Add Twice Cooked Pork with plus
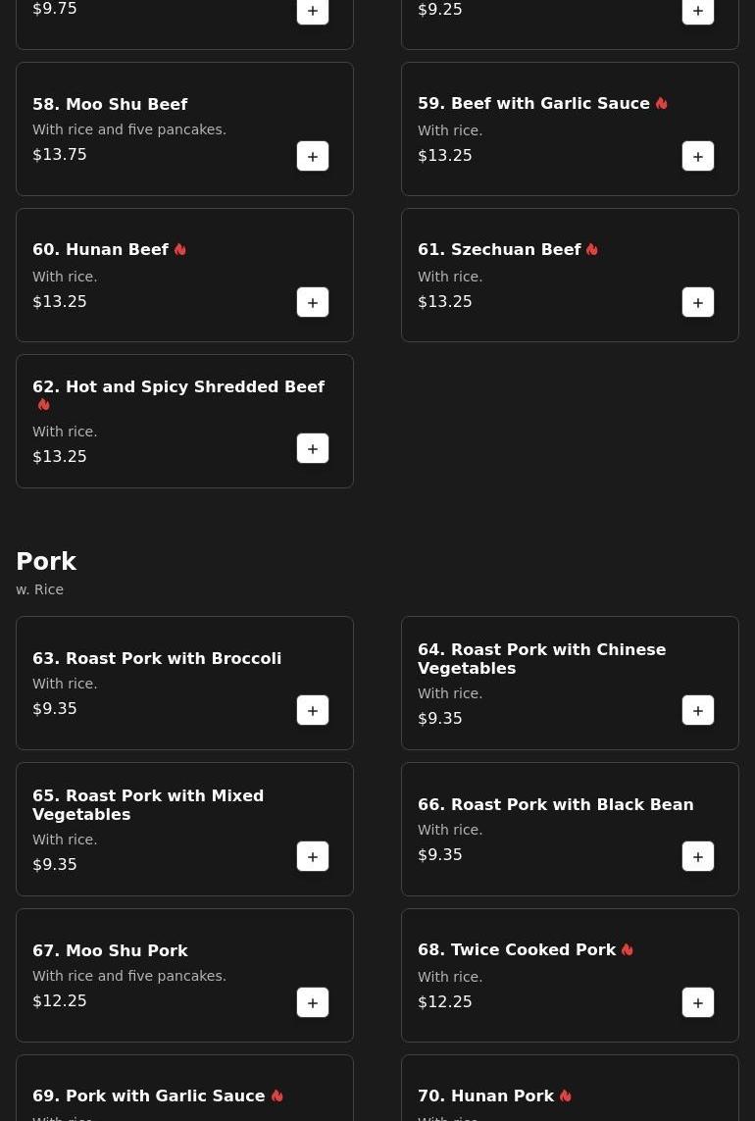This screenshot has height=1121, width=755. pos(698,1002)
